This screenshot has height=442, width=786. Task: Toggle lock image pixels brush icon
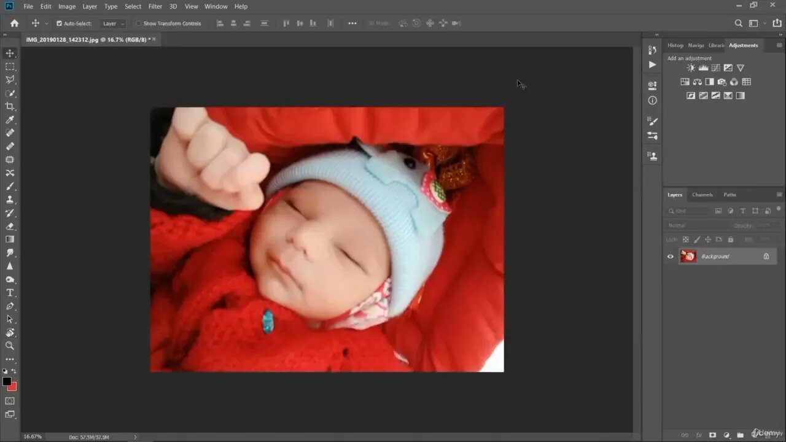pyautogui.click(x=696, y=239)
